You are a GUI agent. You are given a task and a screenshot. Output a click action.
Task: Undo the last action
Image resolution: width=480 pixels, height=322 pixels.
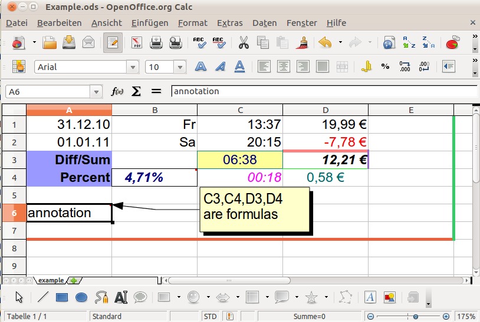325,43
